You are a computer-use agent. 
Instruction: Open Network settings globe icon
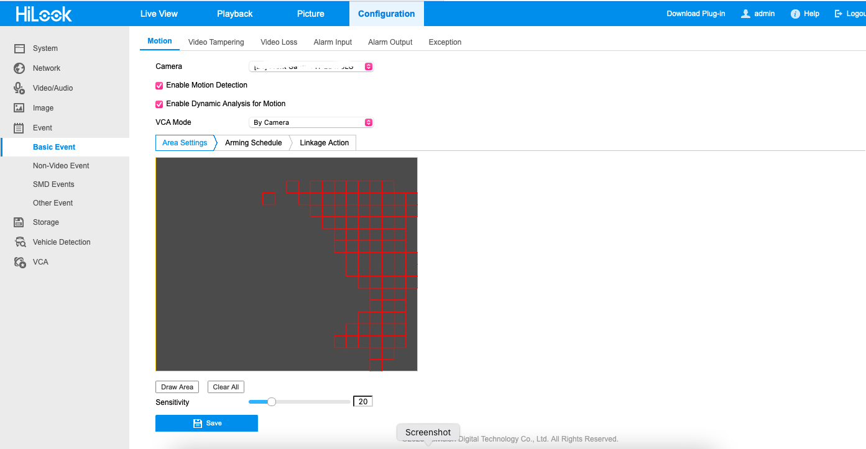[x=19, y=68]
